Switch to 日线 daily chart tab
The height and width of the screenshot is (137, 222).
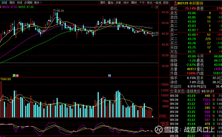click(x=4, y=2)
